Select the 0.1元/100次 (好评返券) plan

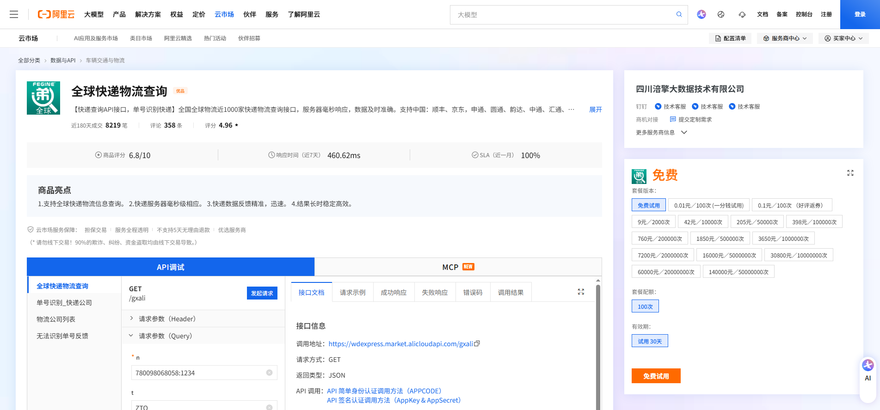click(x=792, y=205)
